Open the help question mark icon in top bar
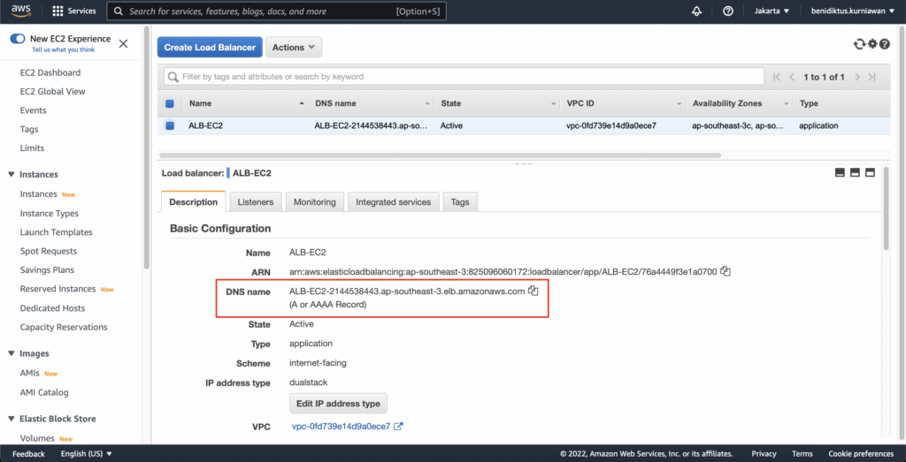Image resolution: width=906 pixels, height=462 pixels. pyautogui.click(x=728, y=11)
